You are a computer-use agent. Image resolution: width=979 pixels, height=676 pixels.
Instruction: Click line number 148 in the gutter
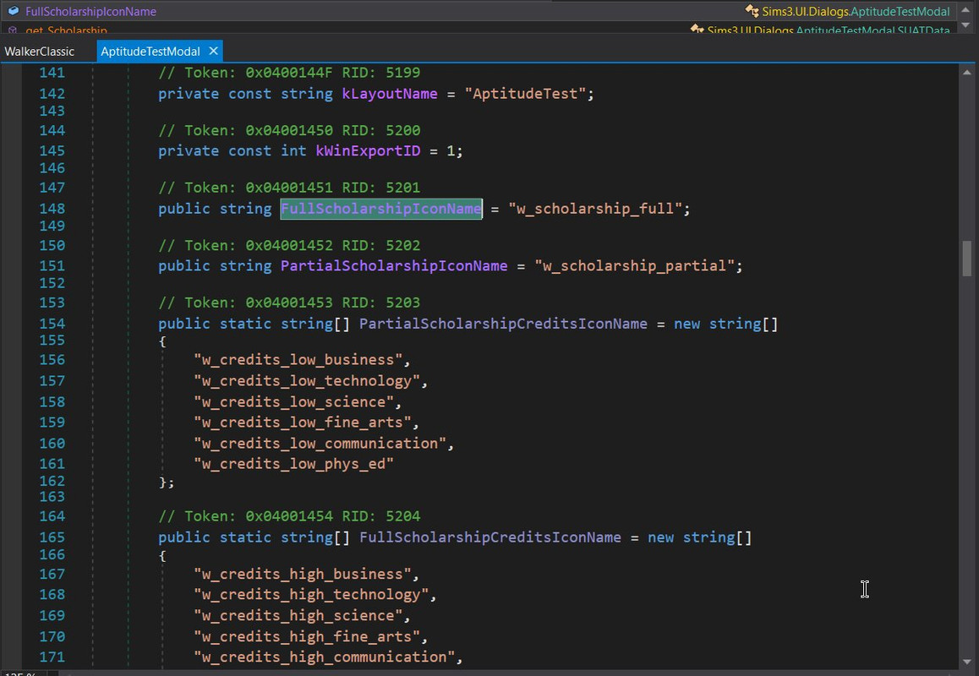(x=52, y=209)
